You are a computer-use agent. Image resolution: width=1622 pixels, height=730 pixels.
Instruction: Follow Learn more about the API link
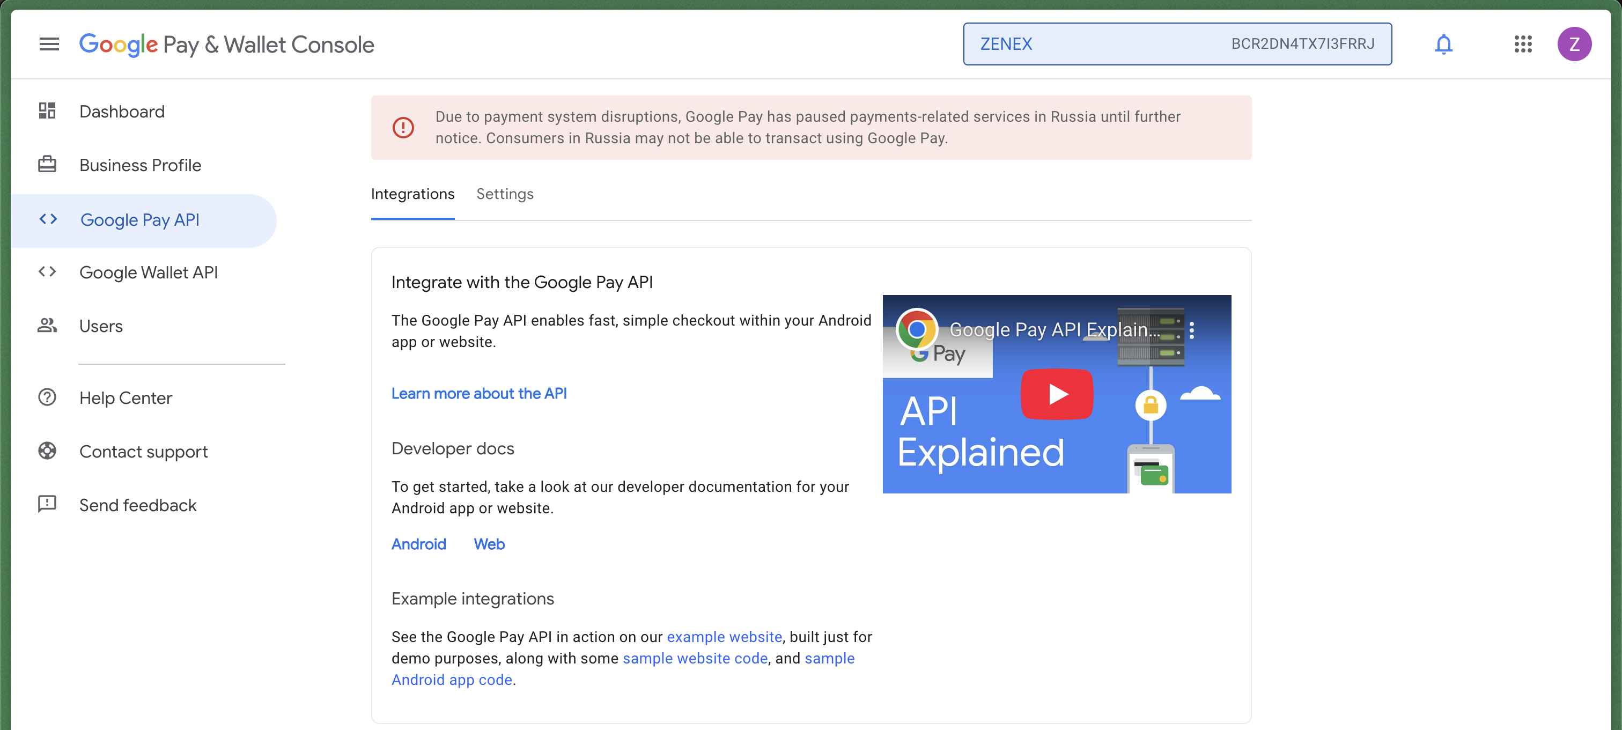479,394
